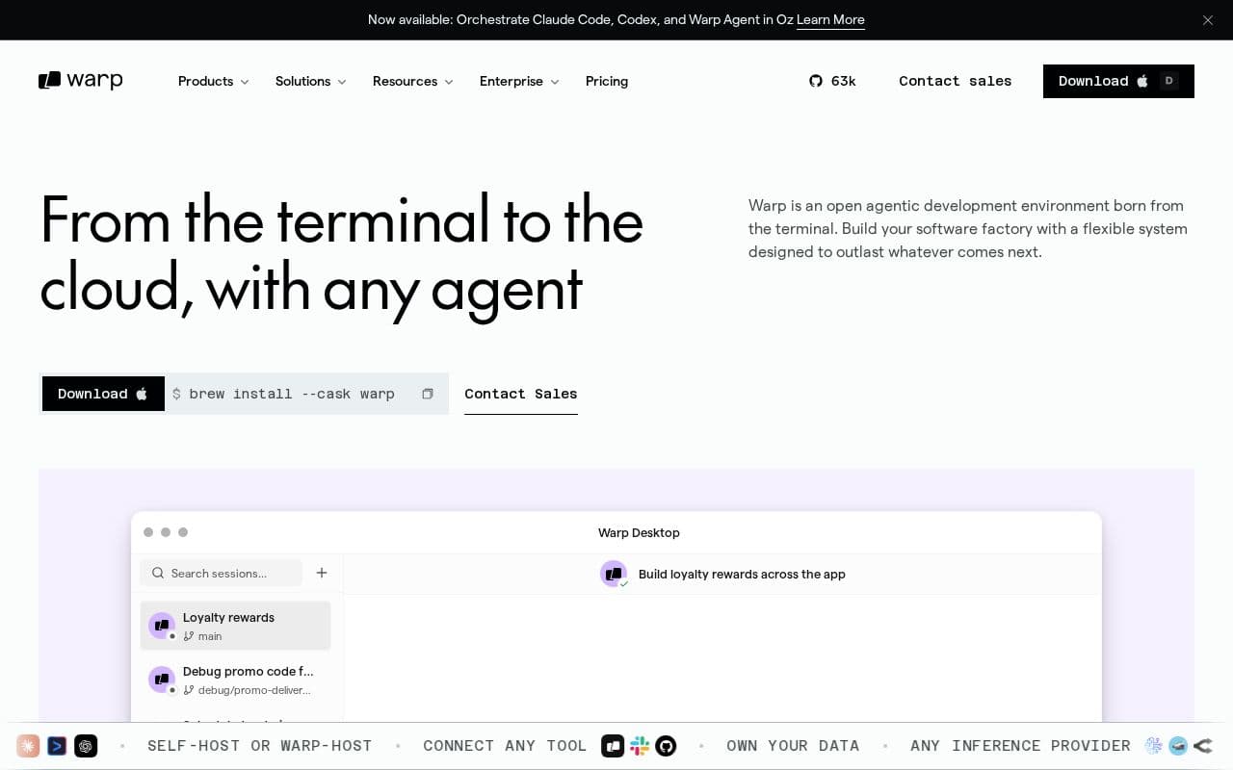Click the Slack icon in ticker
Screen dimensions: 1233x770
(x=640, y=746)
